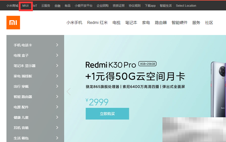
Task: Open 智能生活 link
Action: coord(166,6)
